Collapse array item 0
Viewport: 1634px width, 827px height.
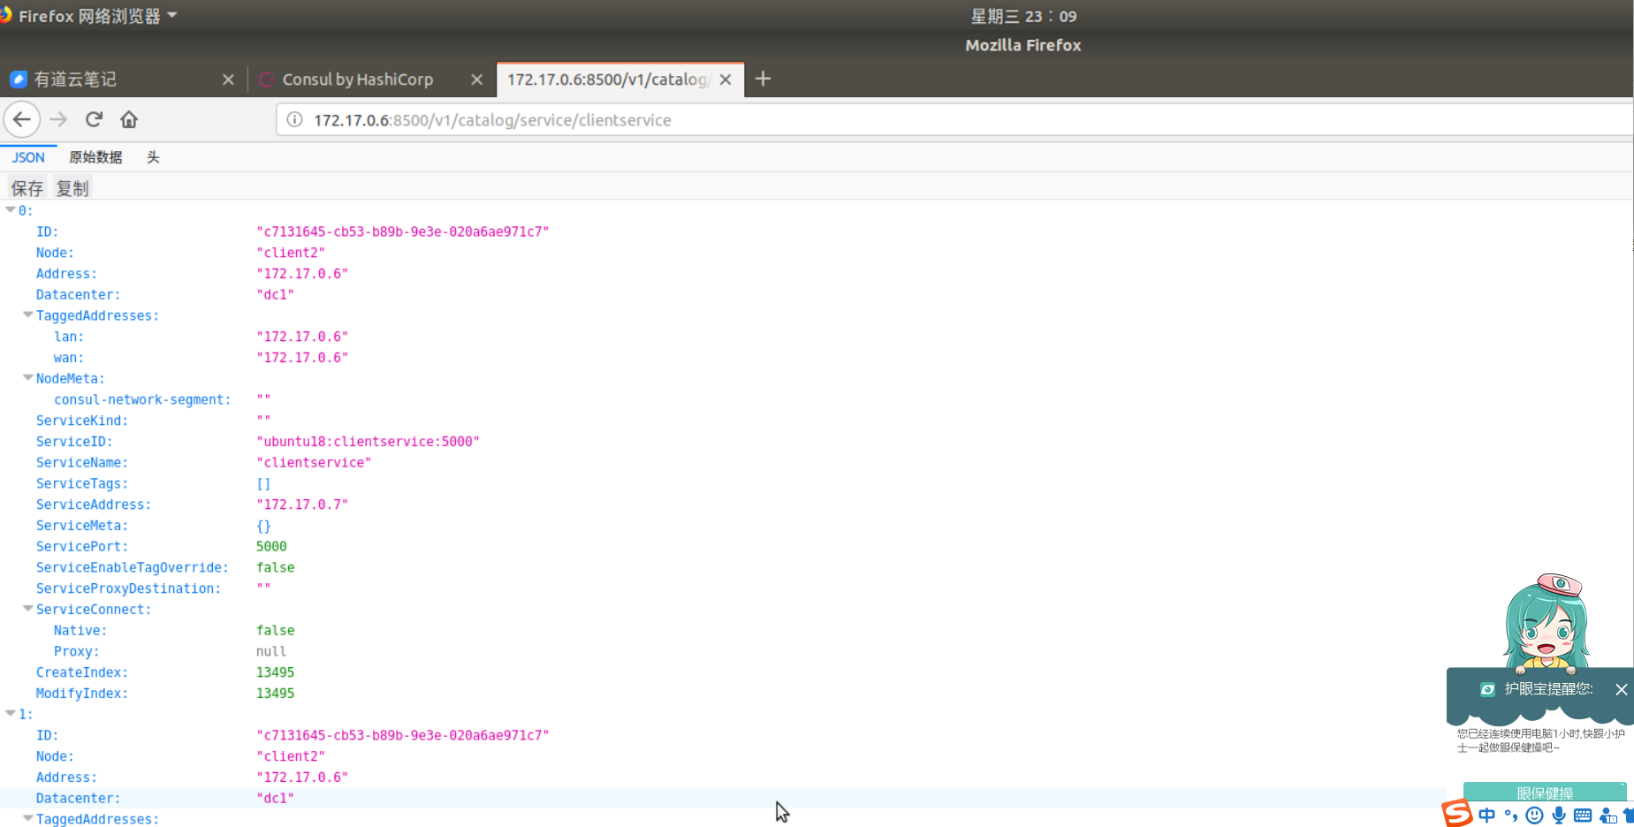click(x=11, y=210)
